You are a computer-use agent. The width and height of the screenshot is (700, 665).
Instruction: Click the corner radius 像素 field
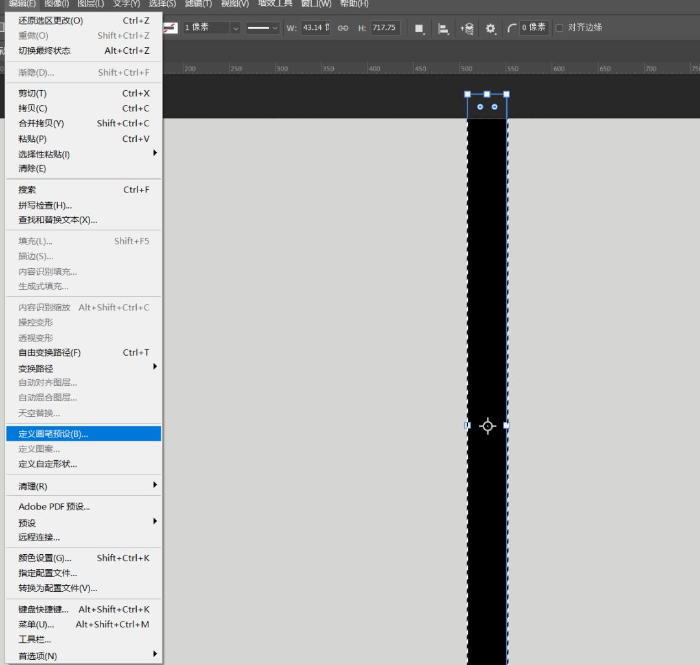tap(533, 27)
